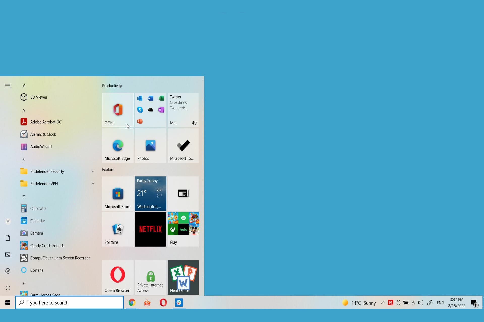The height and width of the screenshot is (322, 484).
Task: Open the Documents shortcut in Start sidebar
Action: pos(8,238)
